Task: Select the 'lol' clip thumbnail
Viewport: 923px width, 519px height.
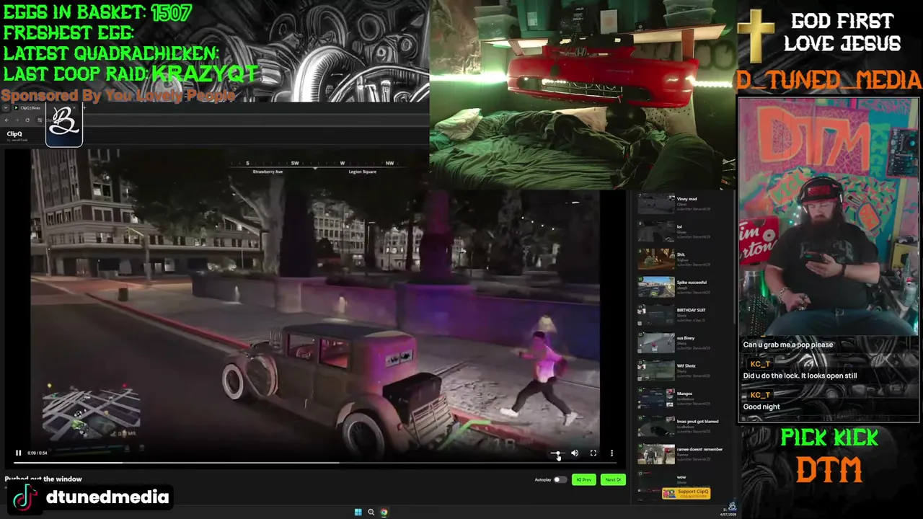Action: point(656,231)
